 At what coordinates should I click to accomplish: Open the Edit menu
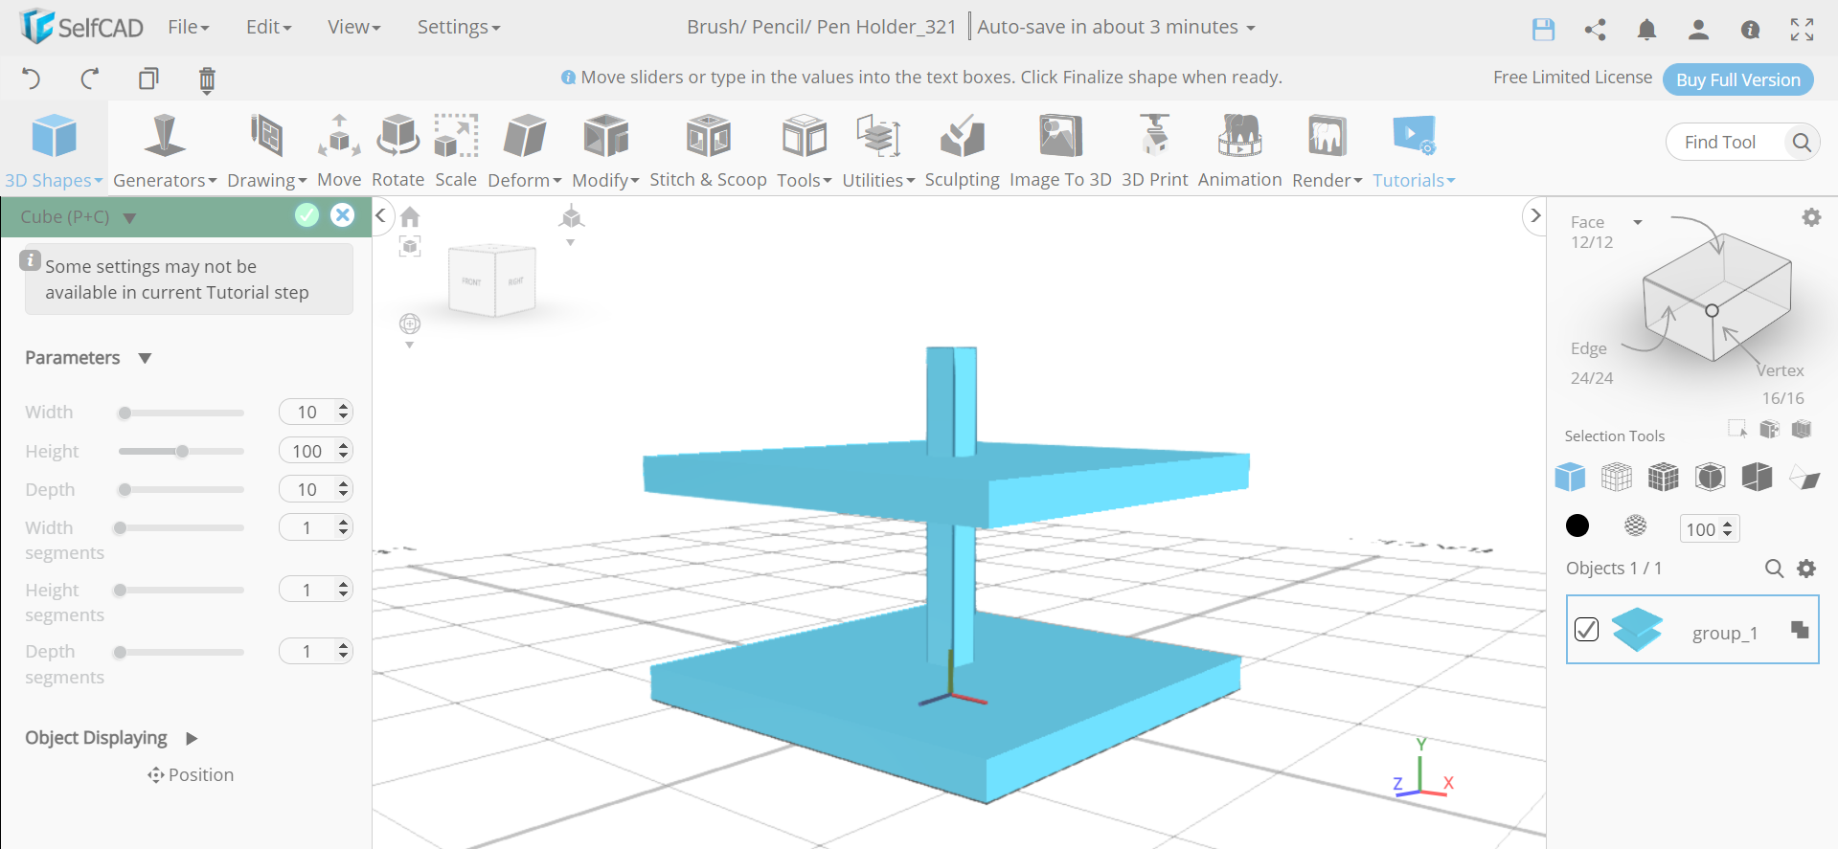coord(269,27)
